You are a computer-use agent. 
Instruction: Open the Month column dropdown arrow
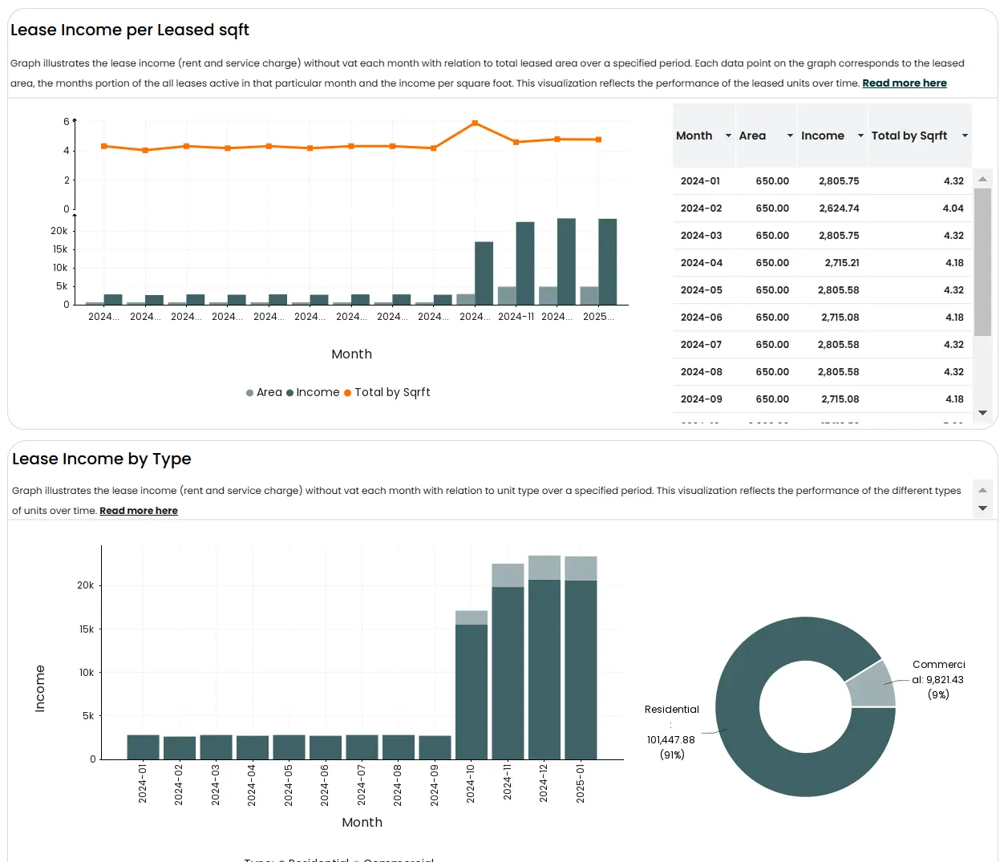click(728, 136)
